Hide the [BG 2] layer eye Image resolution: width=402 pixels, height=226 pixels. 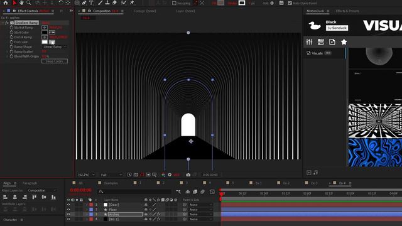(x=68, y=219)
